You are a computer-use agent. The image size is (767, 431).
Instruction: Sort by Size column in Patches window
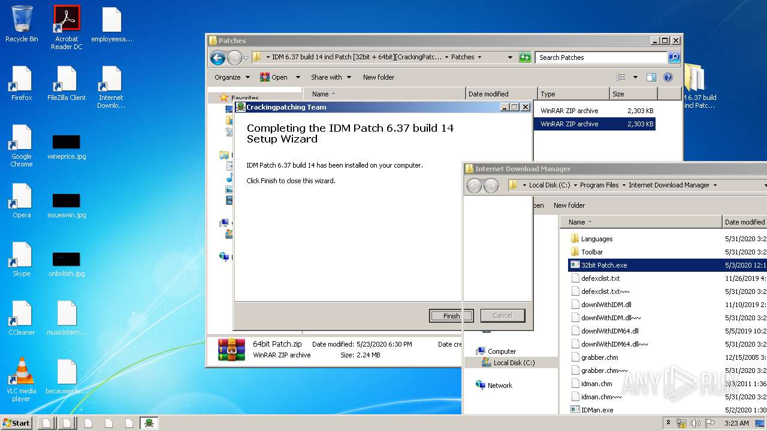point(633,94)
